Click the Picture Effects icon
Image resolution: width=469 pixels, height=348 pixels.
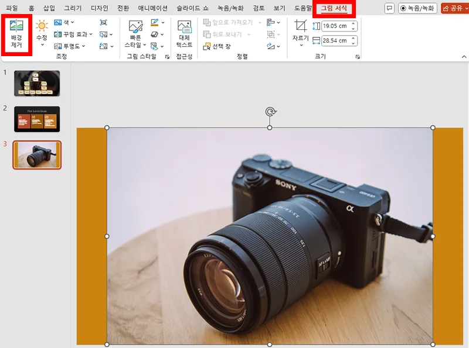click(154, 35)
